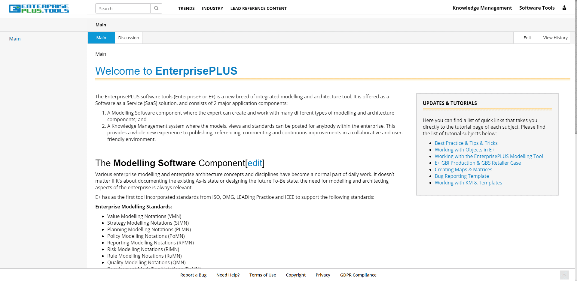Viewport: 577px width, 281px height.
Task: Open Creating Maps & Matrices tutorial
Action: coord(463,169)
